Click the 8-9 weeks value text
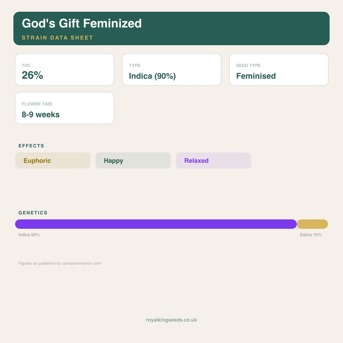343x343 pixels. click(41, 115)
